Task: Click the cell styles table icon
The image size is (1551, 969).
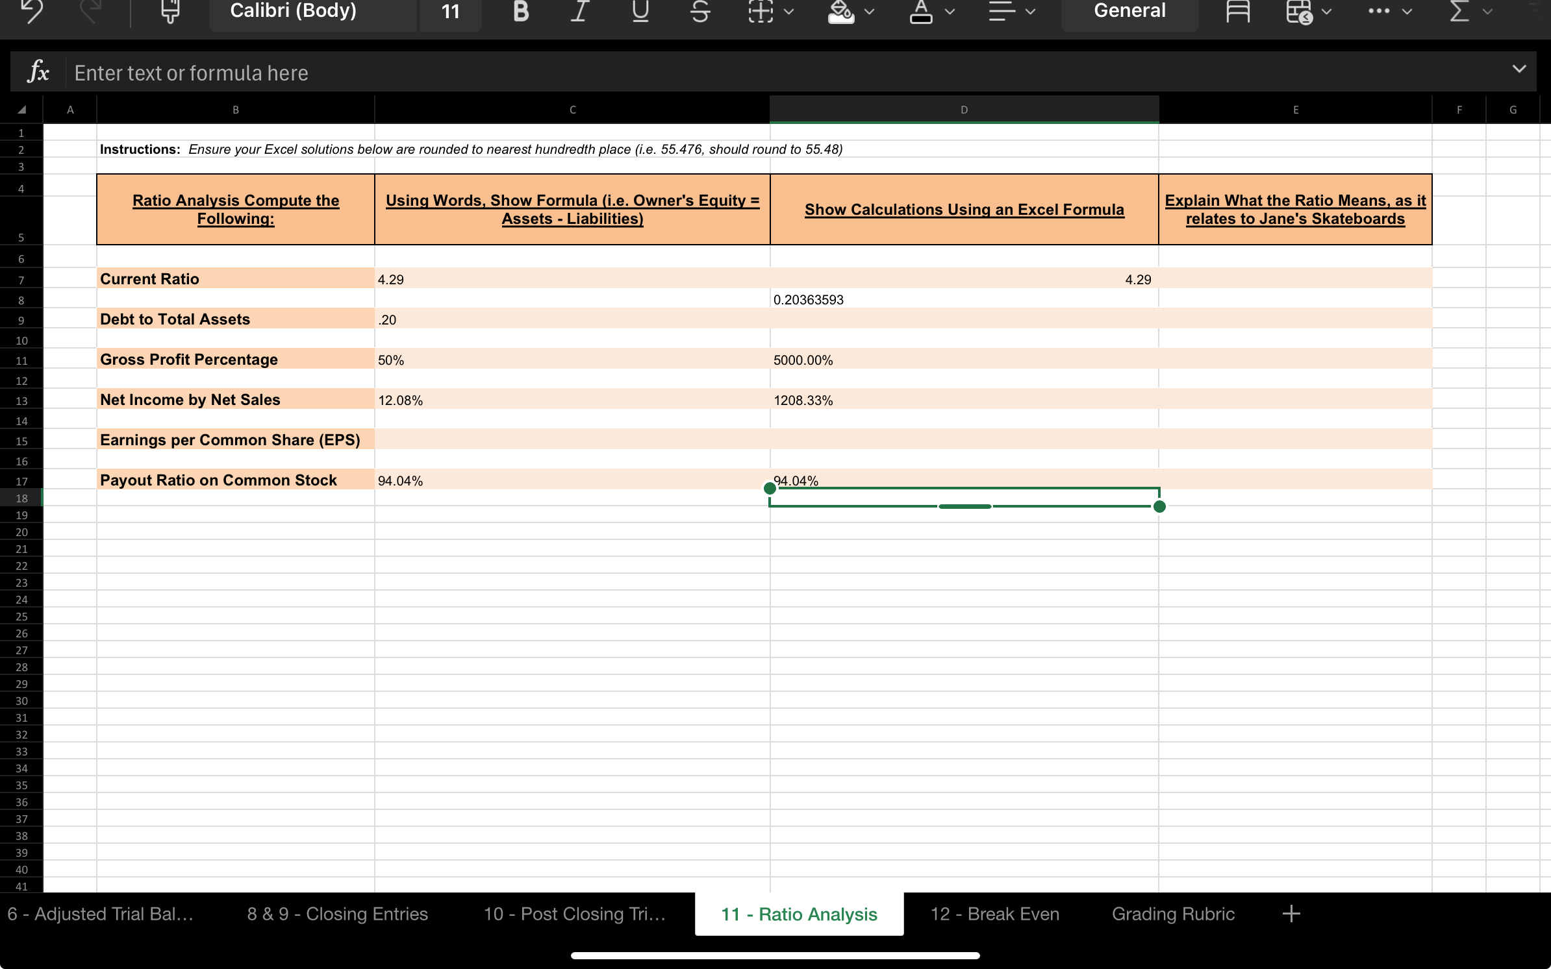Action: click(x=1300, y=11)
